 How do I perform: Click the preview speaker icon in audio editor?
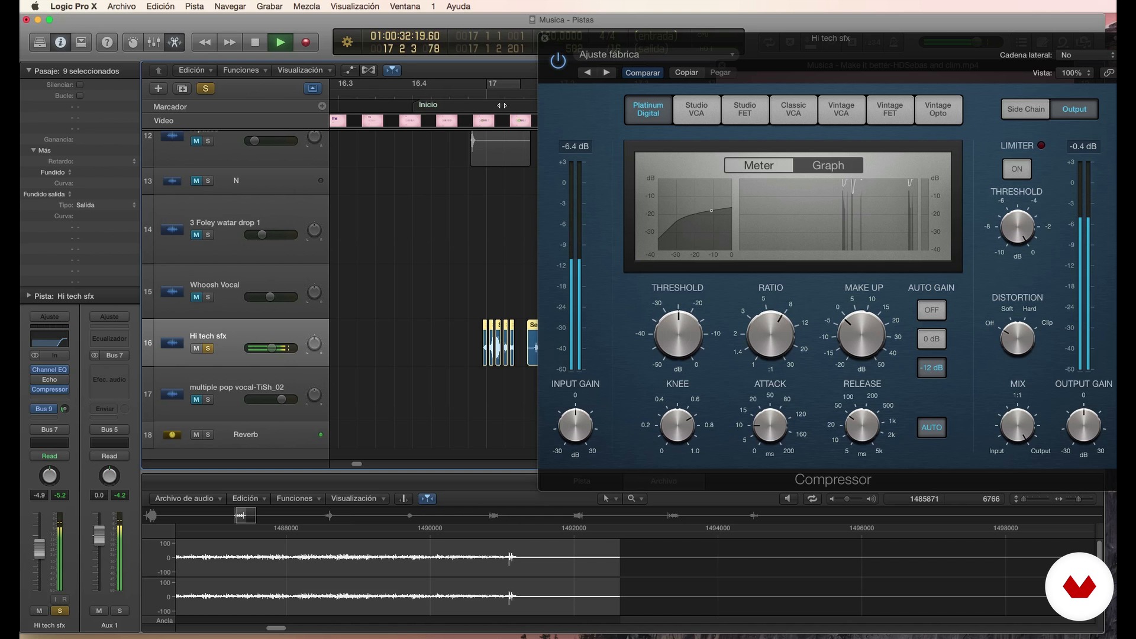click(788, 499)
